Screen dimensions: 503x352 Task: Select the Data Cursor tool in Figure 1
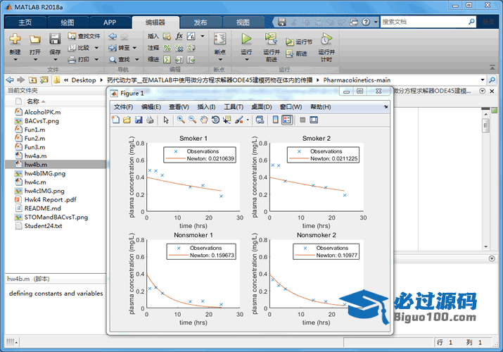pyautogui.click(x=227, y=120)
